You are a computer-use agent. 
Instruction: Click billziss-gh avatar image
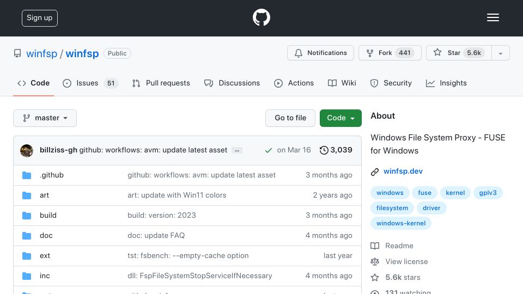27,151
